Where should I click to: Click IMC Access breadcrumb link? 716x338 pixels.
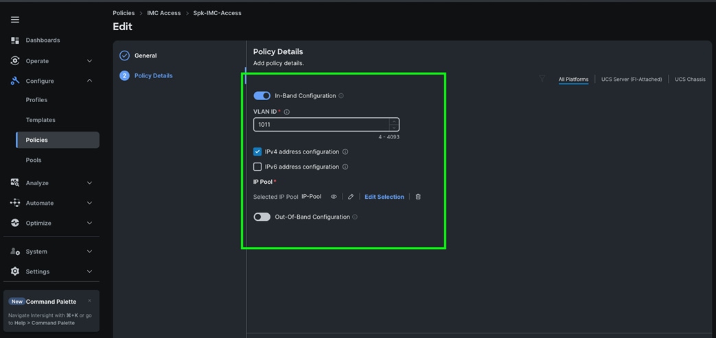click(x=164, y=13)
